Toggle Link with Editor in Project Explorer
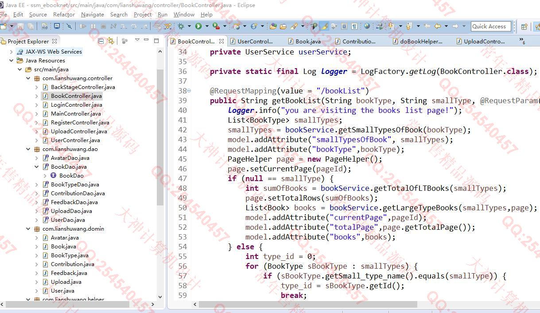Viewport: 540px width, 313px height. tap(110, 41)
